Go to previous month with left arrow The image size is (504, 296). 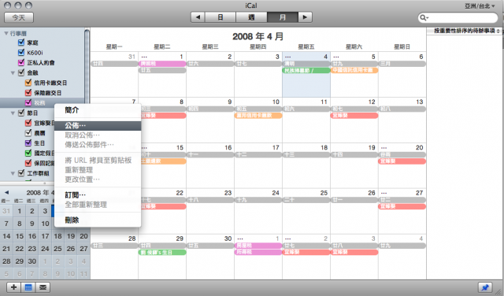198,17
